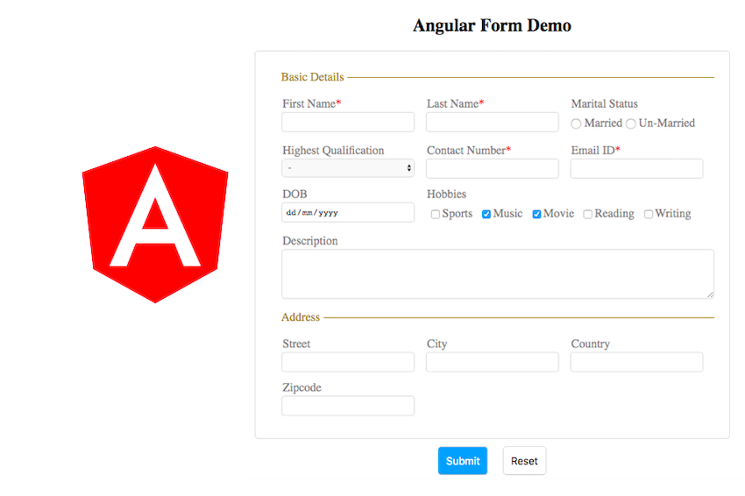The height and width of the screenshot is (496, 745).
Task: Focus the Street input field
Action: (348, 362)
